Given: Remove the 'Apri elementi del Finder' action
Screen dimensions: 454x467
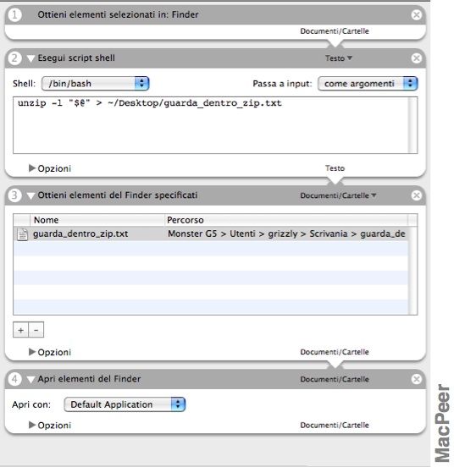Looking at the screenshot, I should 416,379.
